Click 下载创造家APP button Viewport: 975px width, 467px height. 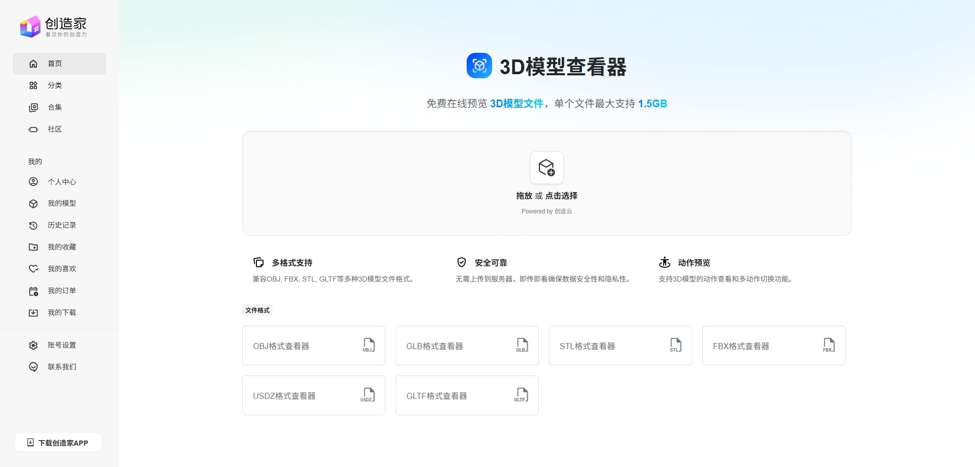58,443
